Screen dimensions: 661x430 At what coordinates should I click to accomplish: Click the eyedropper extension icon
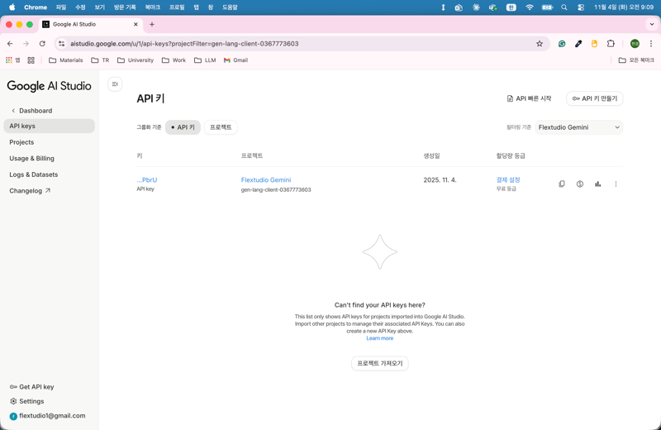(x=578, y=44)
